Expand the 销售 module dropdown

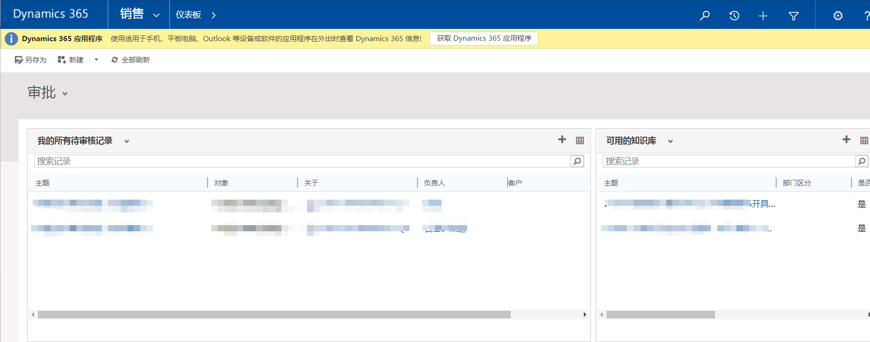point(156,16)
